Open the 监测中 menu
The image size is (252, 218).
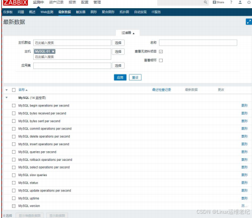[39, 2]
